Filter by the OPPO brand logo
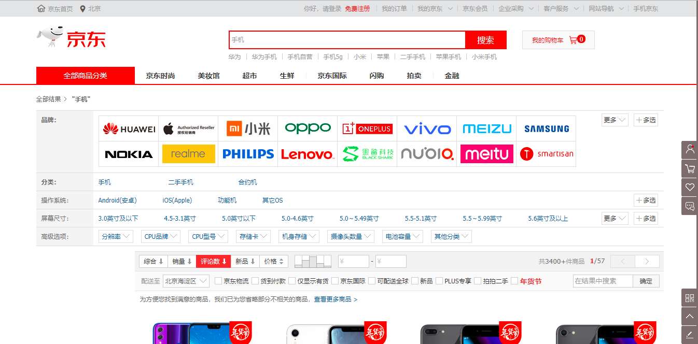Screen dimensions: 698x344 click(308, 128)
